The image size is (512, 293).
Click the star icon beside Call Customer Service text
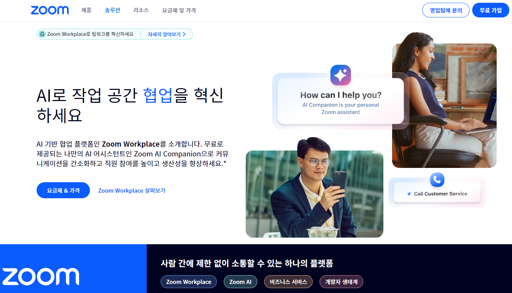tap(408, 194)
